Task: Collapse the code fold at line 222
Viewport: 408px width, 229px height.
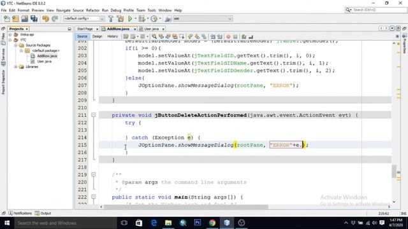Action: (x=94, y=197)
